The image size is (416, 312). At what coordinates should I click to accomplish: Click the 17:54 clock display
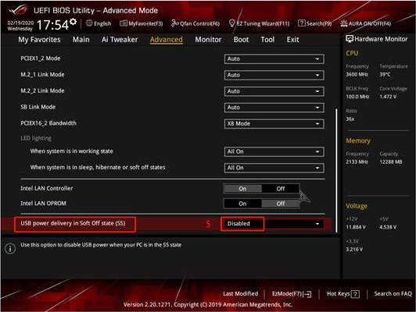(52, 25)
